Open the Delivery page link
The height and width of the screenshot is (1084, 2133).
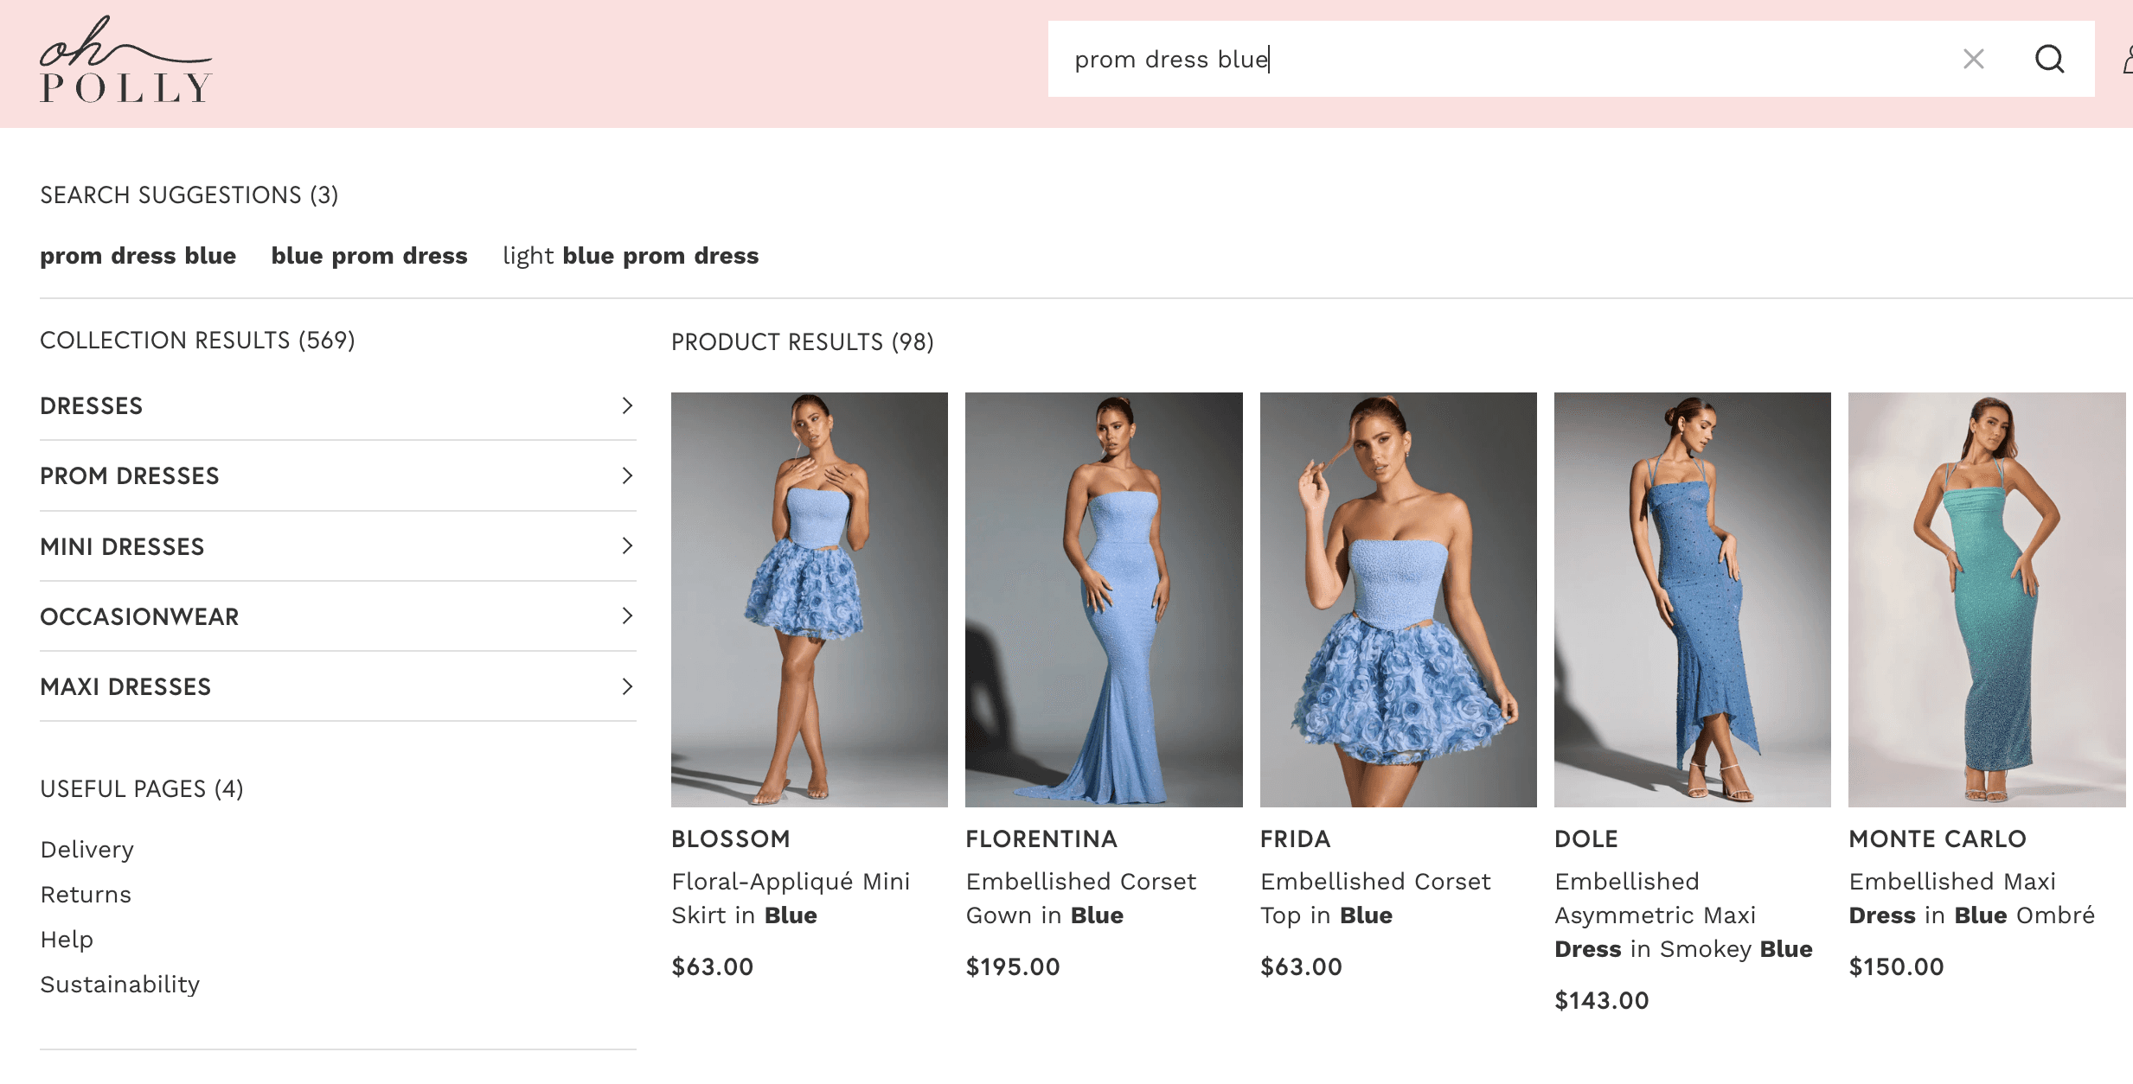(87, 850)
